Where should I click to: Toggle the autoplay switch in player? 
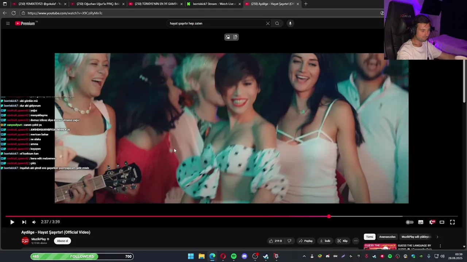[x=410, y=222]
